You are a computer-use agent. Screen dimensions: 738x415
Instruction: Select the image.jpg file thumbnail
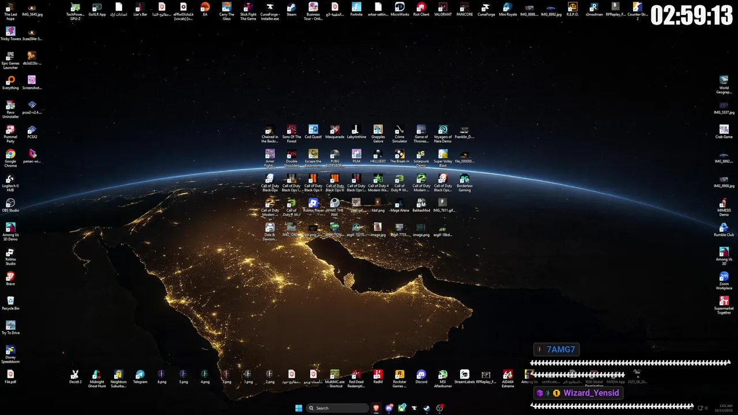378,230
